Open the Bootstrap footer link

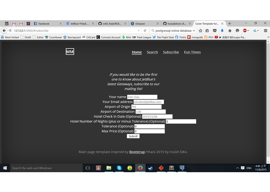[x=137, y=152]
